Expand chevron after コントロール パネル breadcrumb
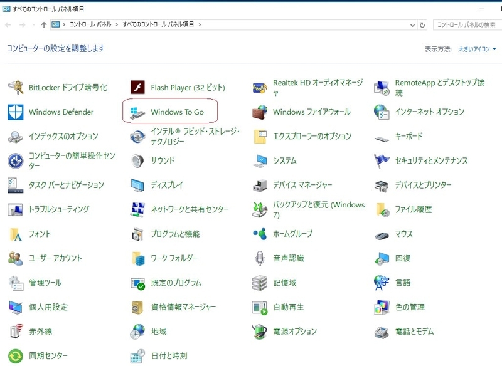This screenshot has width=502, height=366. pyautogui.click(x=117, y=24)
